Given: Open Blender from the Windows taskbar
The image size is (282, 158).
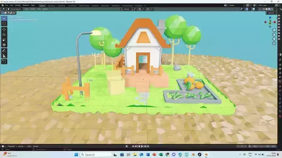Looking at the screenshot, I should tap(206, 155).
